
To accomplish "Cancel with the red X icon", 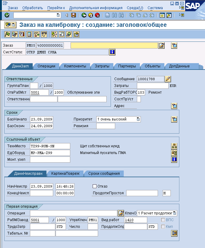I will 97,15.
